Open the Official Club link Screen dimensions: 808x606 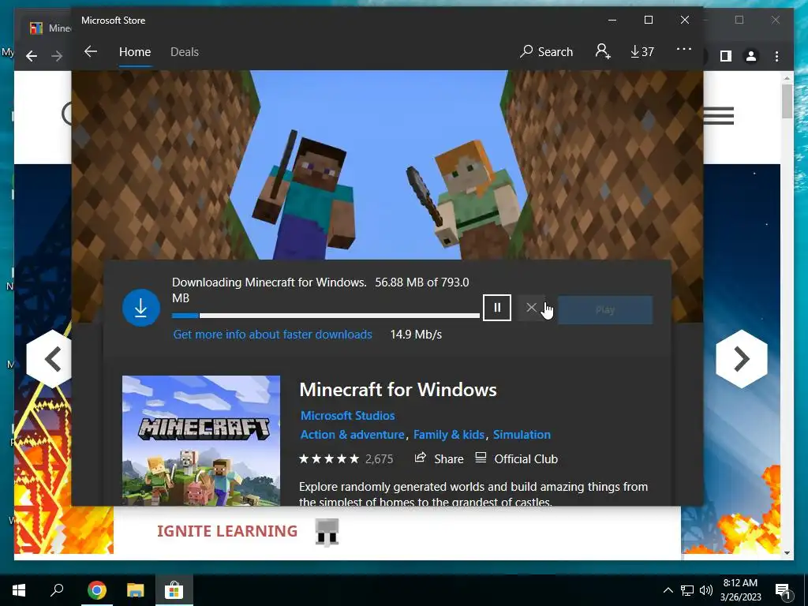pyautogui.click(x=516, y=458)
